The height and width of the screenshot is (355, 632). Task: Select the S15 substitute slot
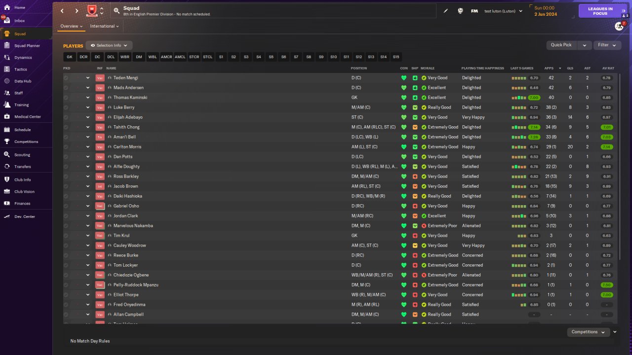tap(396, 57)
